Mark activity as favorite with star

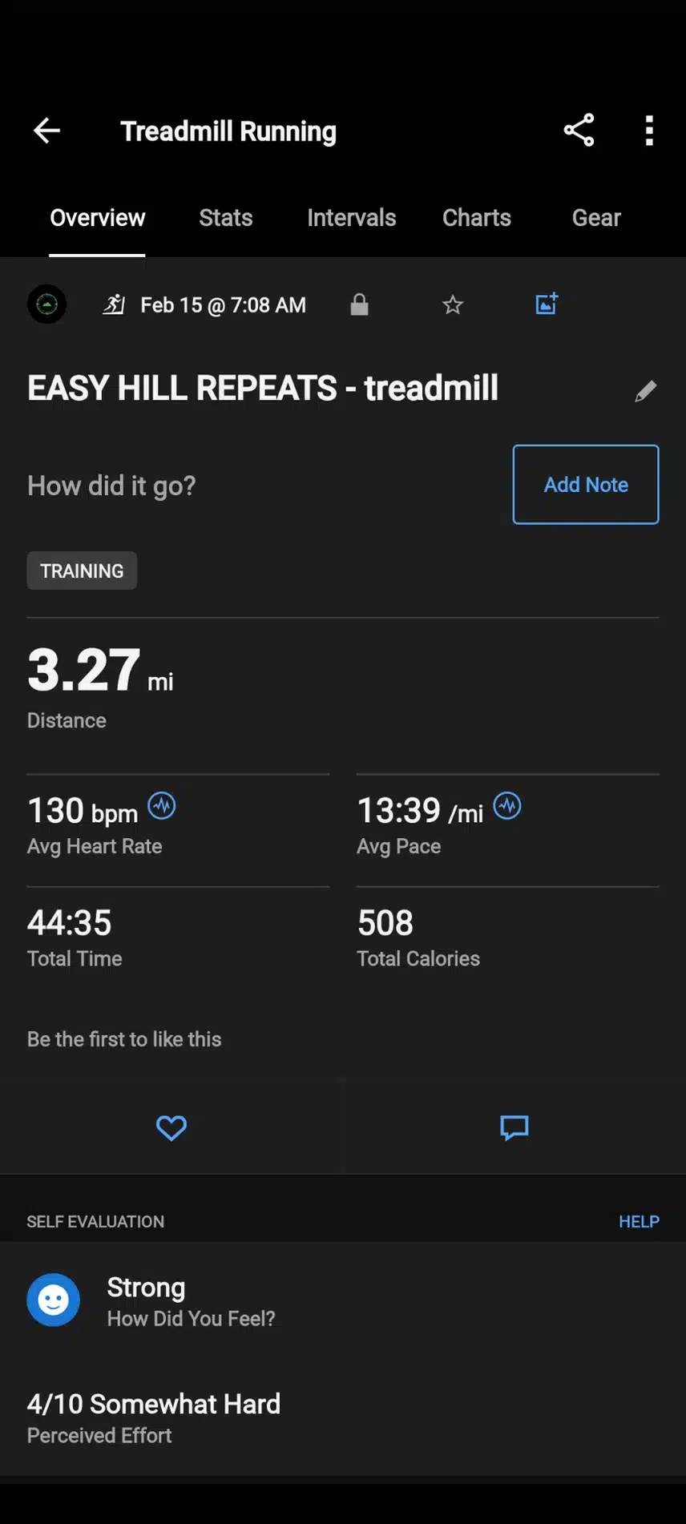[453, 304]
